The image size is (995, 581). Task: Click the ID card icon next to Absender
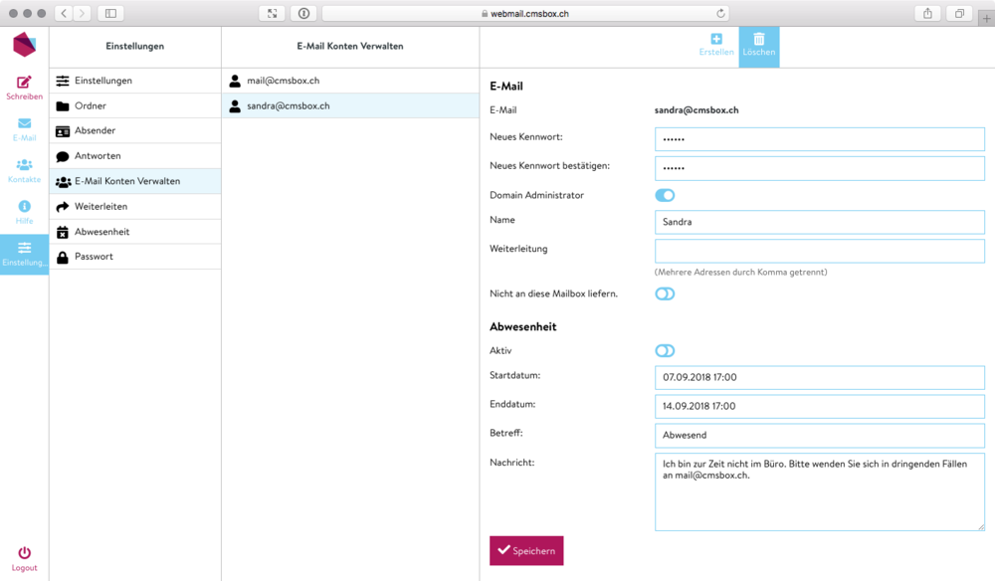[x=62, y=131]
